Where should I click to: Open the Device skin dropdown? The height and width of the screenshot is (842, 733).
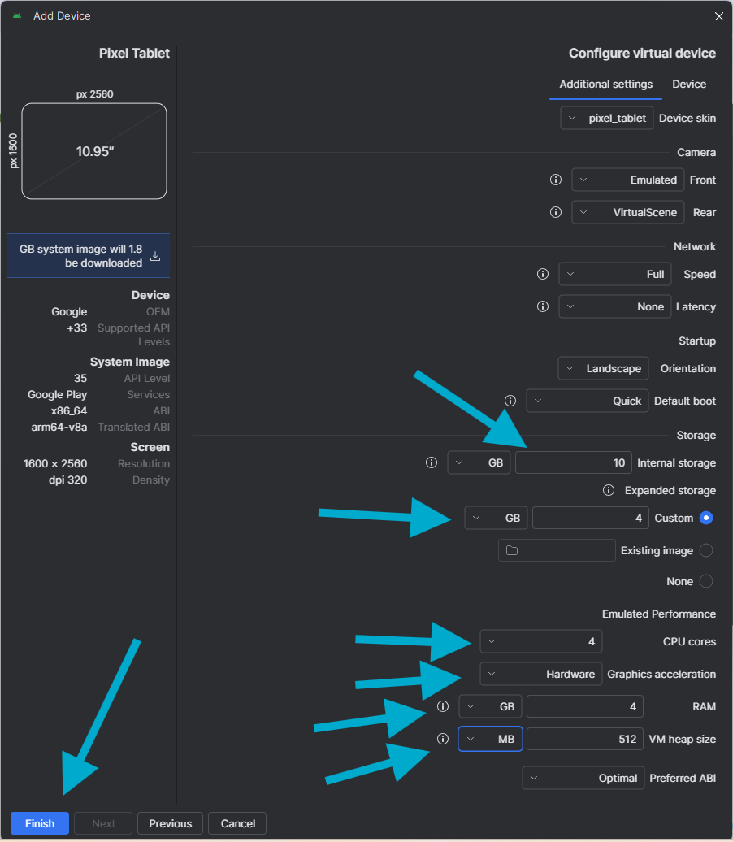coord(606,118)
